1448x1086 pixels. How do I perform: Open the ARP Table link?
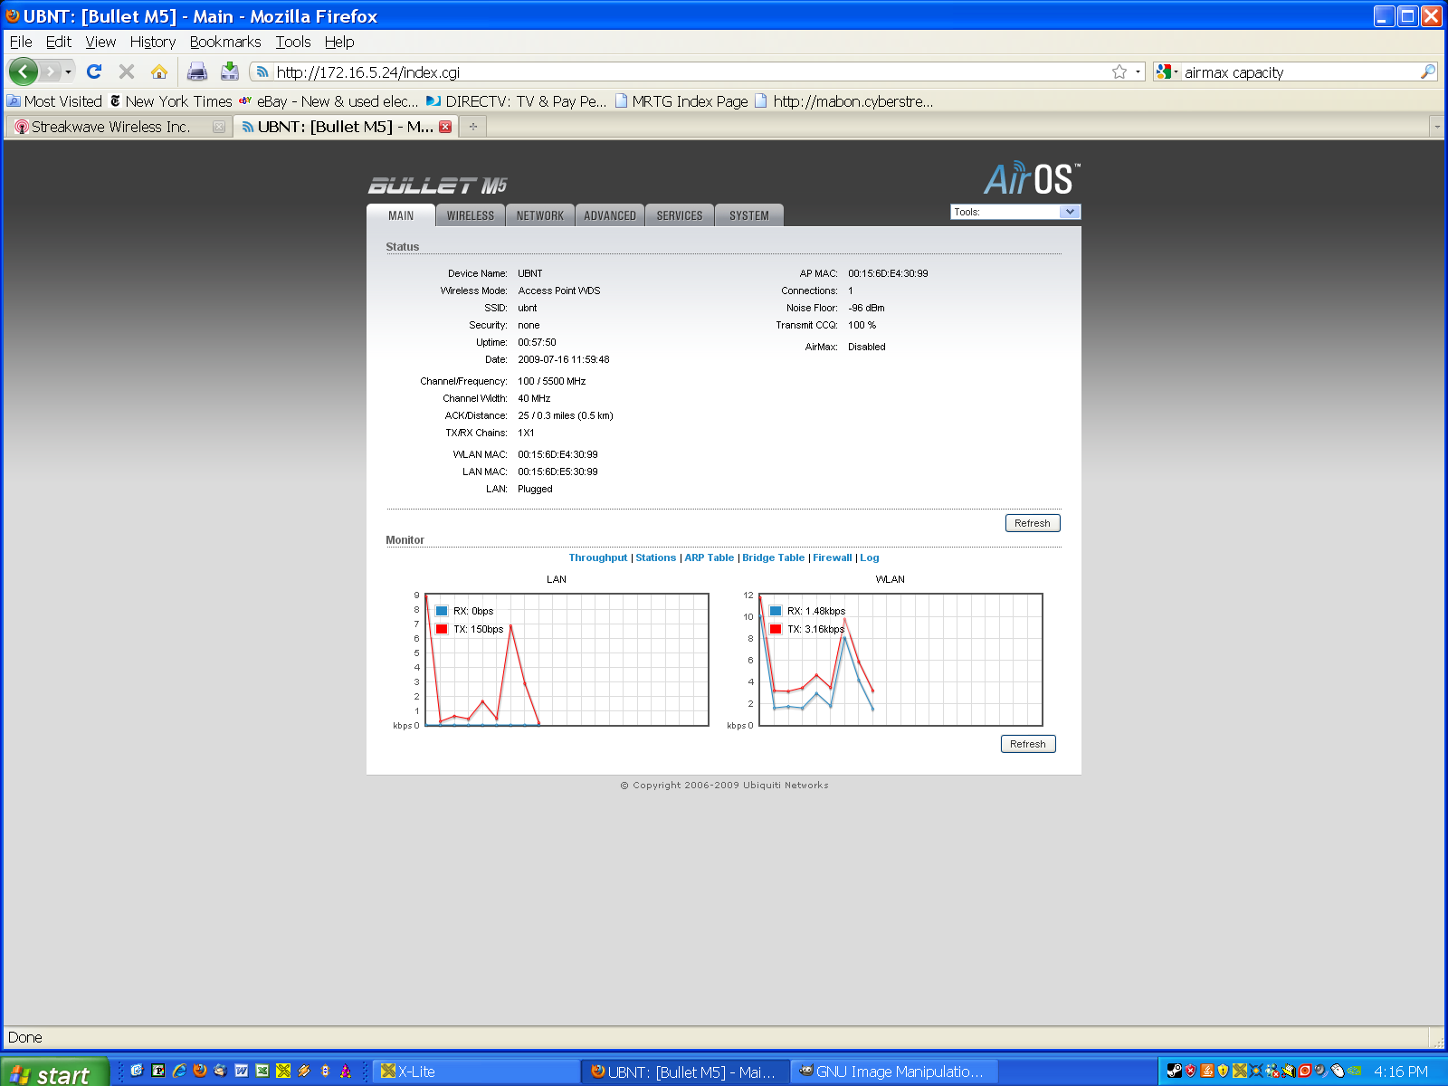[x=709, y=557]
